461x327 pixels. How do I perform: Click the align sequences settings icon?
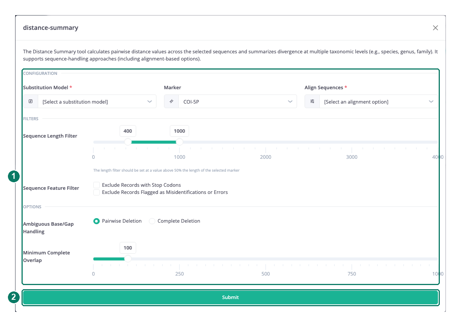(x=312, y=101)
